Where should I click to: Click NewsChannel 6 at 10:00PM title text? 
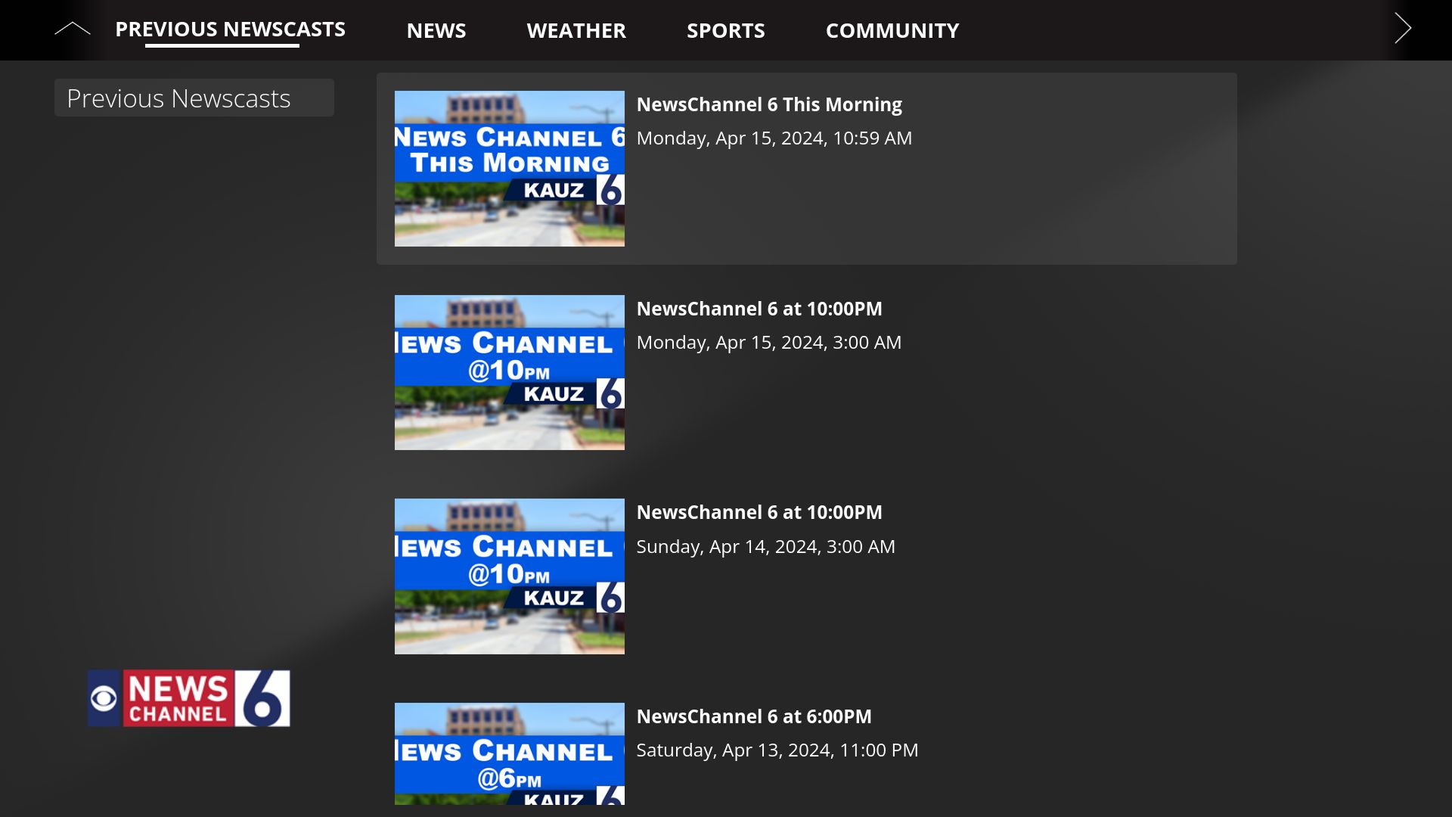coord(759,308)
